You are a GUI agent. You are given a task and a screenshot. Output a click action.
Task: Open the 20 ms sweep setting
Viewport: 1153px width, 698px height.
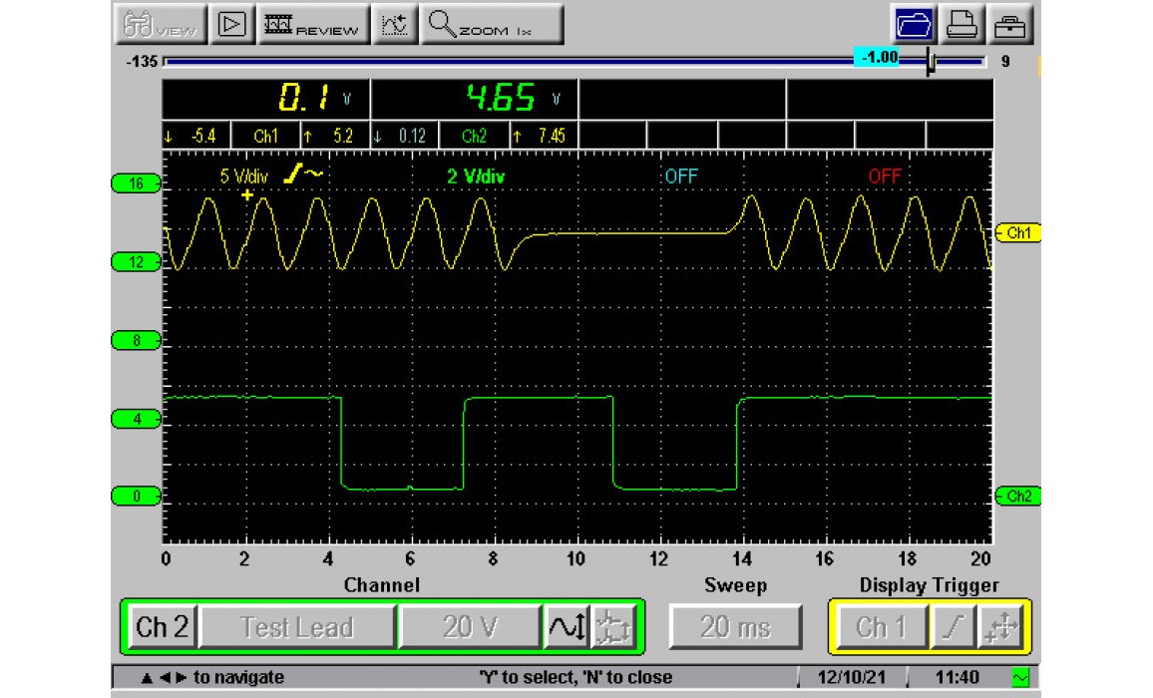tap(735, 627)
